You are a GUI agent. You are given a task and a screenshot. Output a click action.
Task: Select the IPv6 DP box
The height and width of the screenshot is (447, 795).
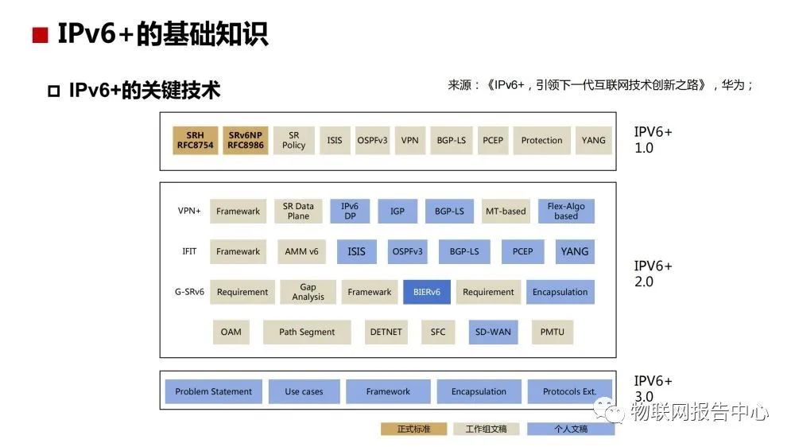(x=350, y=211)
